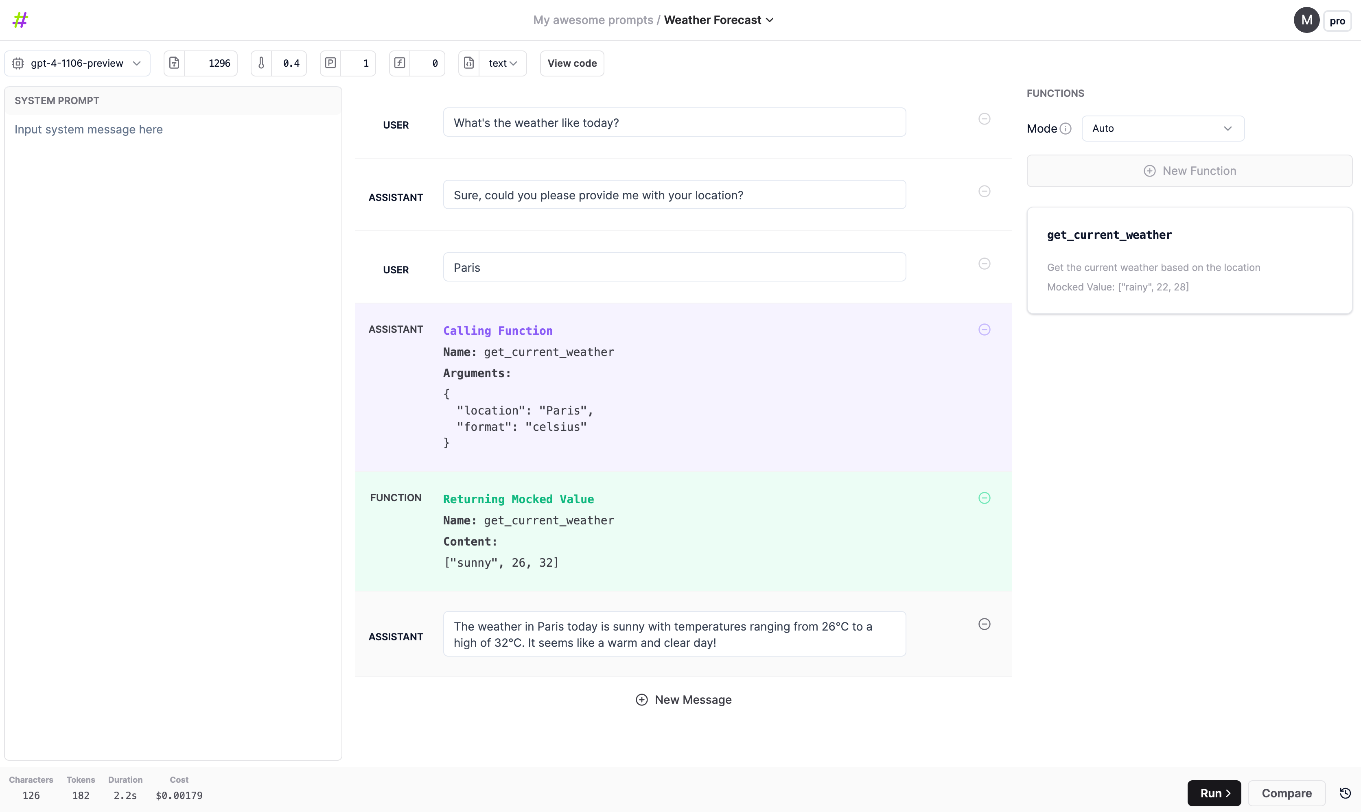Open the text response format dropdown
The height and width of the screenshot is (812, 1361).
502,63
